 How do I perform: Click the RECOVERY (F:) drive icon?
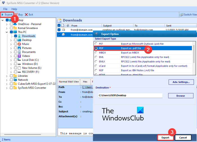coord(19,72)
